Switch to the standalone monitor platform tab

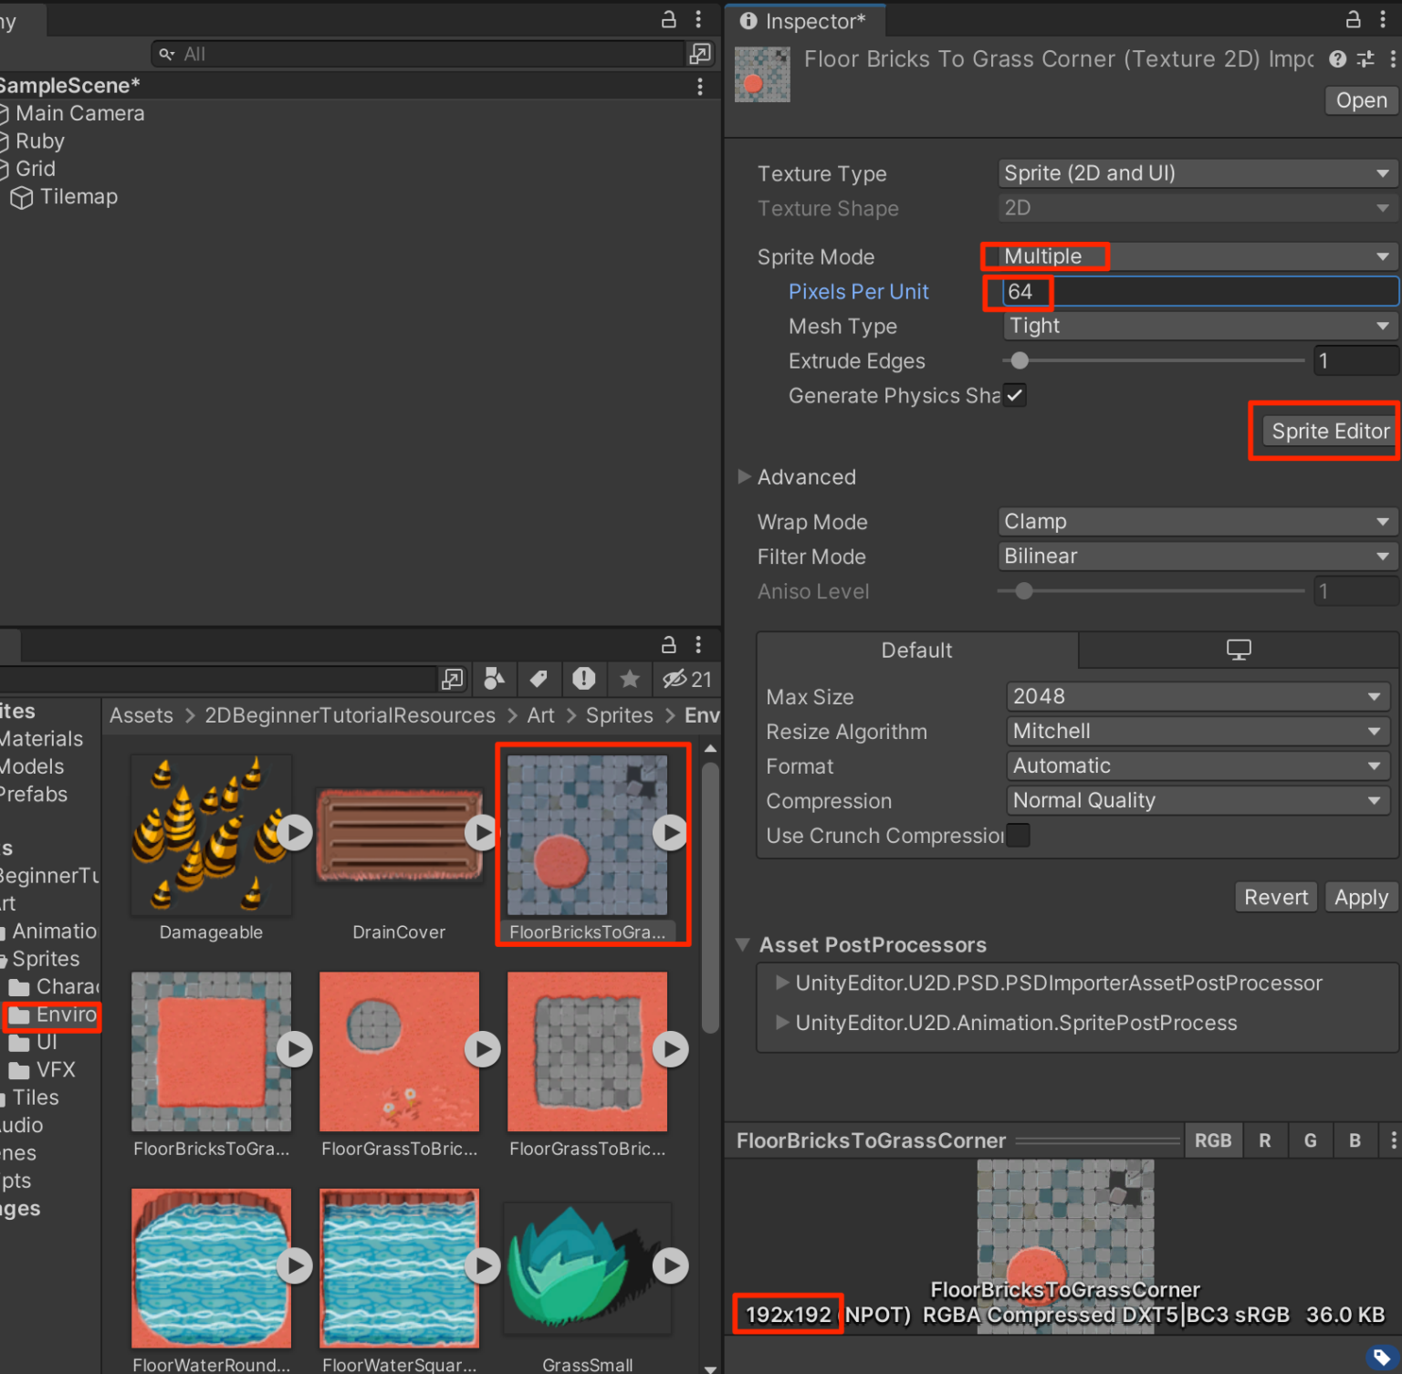pyautogui.click(x=1238, y=651)
